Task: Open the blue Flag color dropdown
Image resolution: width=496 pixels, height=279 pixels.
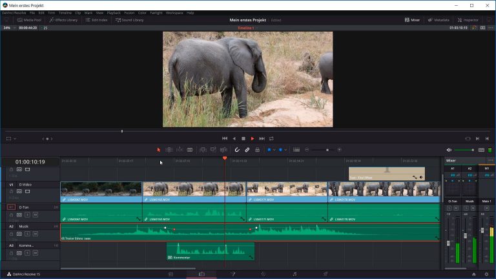Action: [274, 150]
